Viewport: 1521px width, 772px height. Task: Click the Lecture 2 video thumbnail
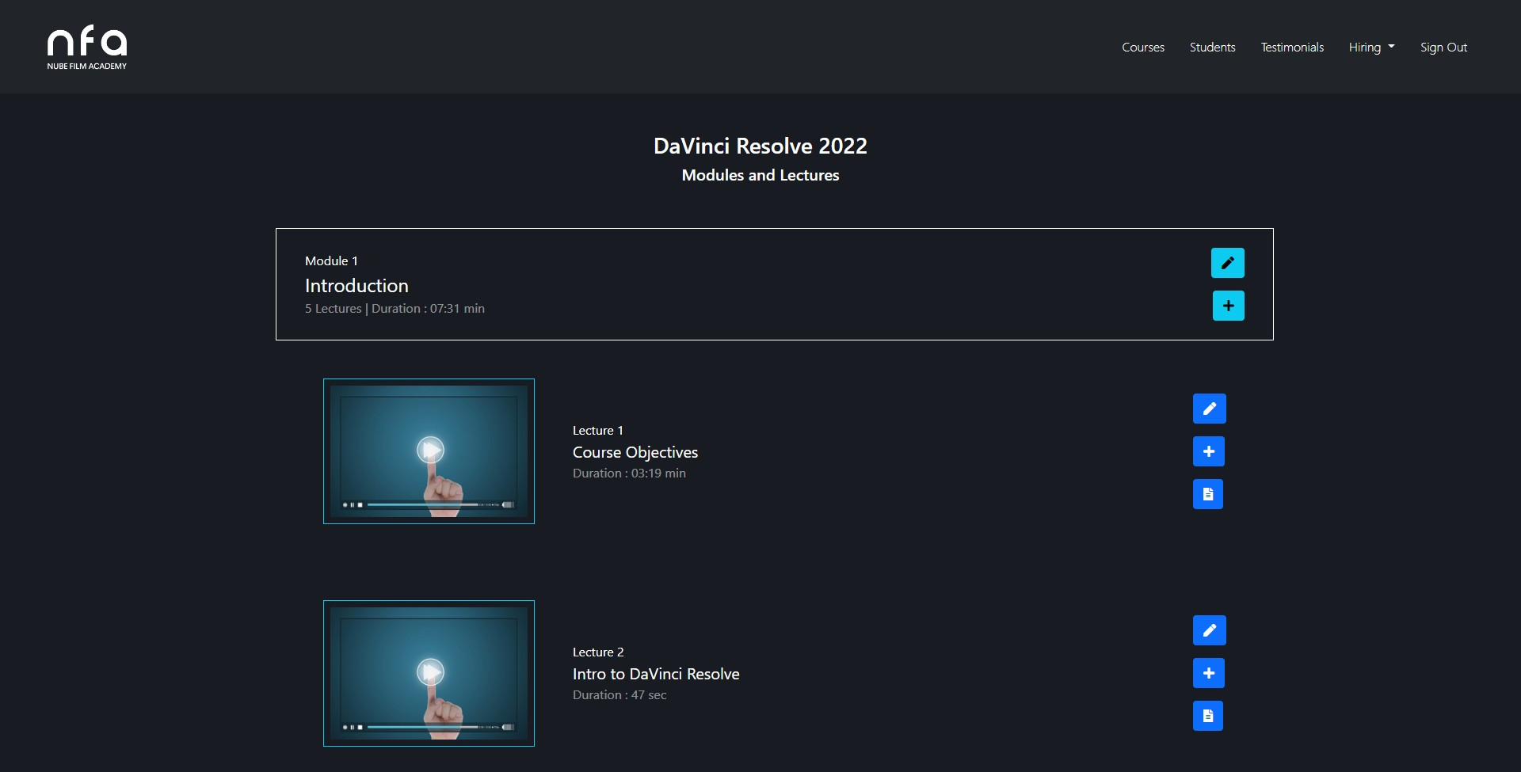coord(429,673)
